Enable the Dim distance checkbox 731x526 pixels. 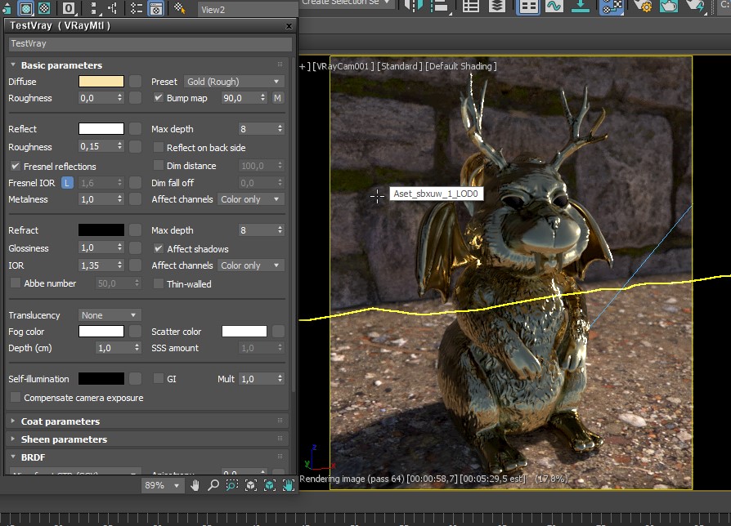pos(159,165)
